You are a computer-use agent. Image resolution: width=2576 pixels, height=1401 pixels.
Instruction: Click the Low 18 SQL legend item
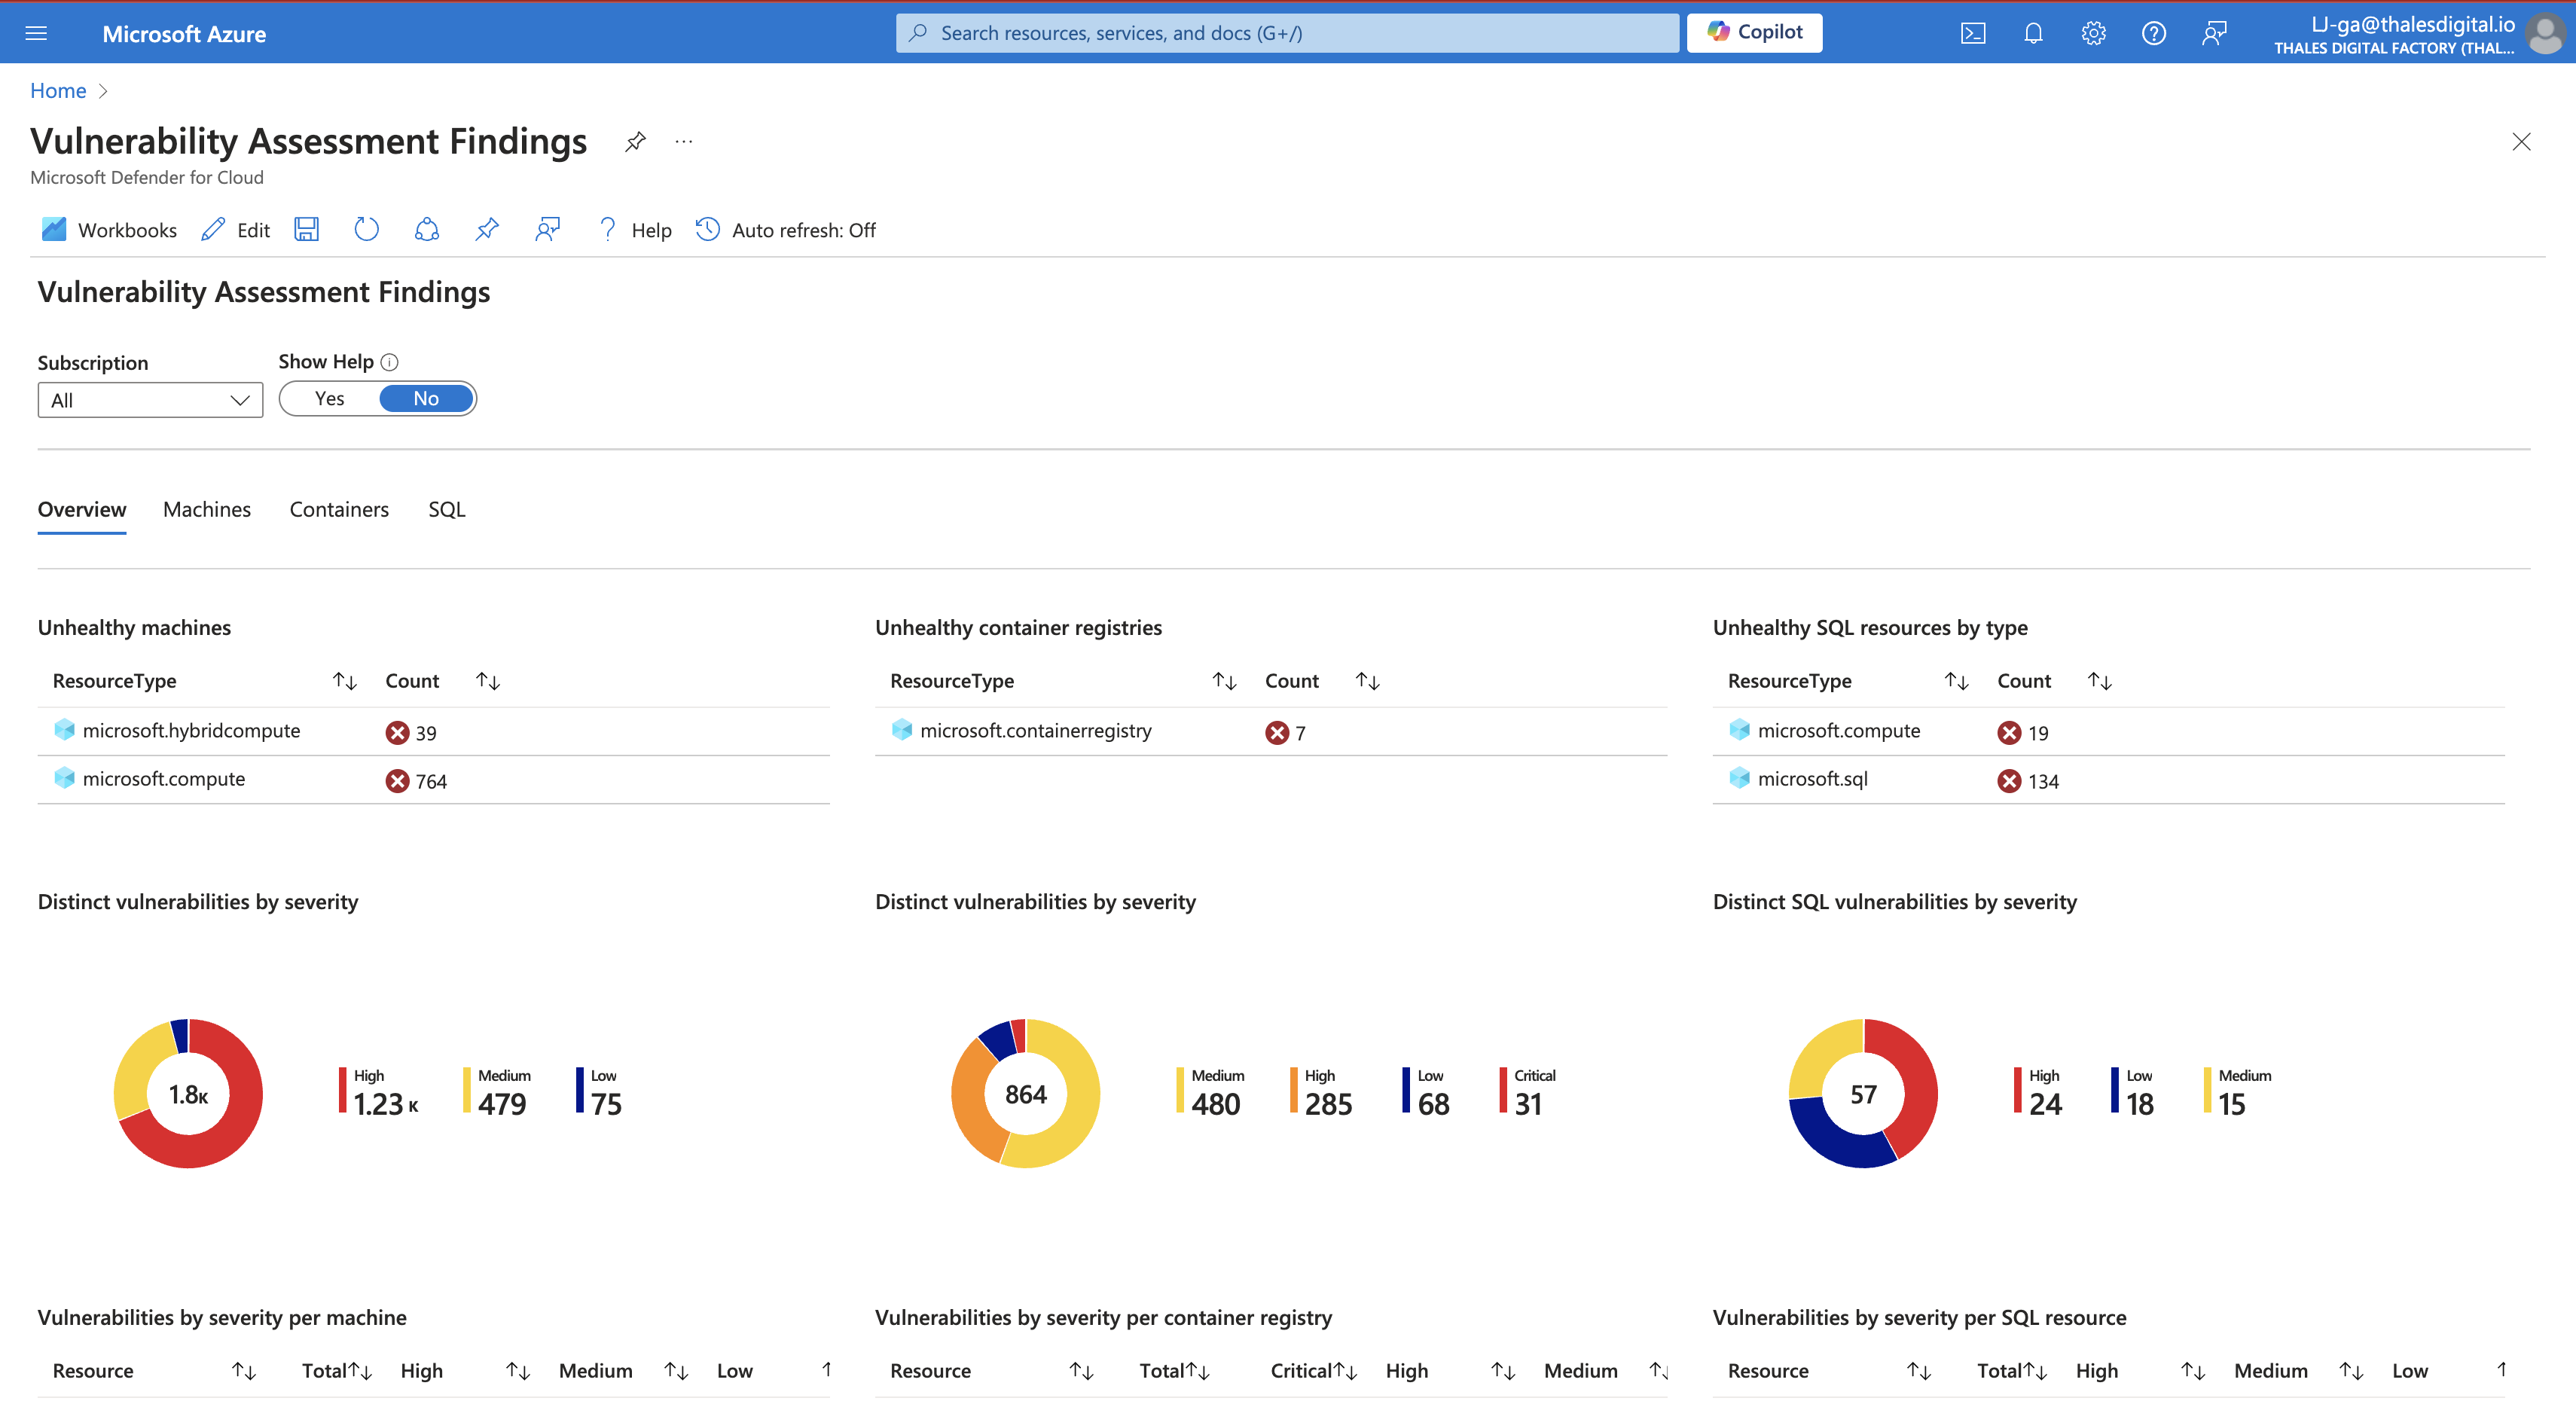pyautogui.click(x=2133, y=1092)
